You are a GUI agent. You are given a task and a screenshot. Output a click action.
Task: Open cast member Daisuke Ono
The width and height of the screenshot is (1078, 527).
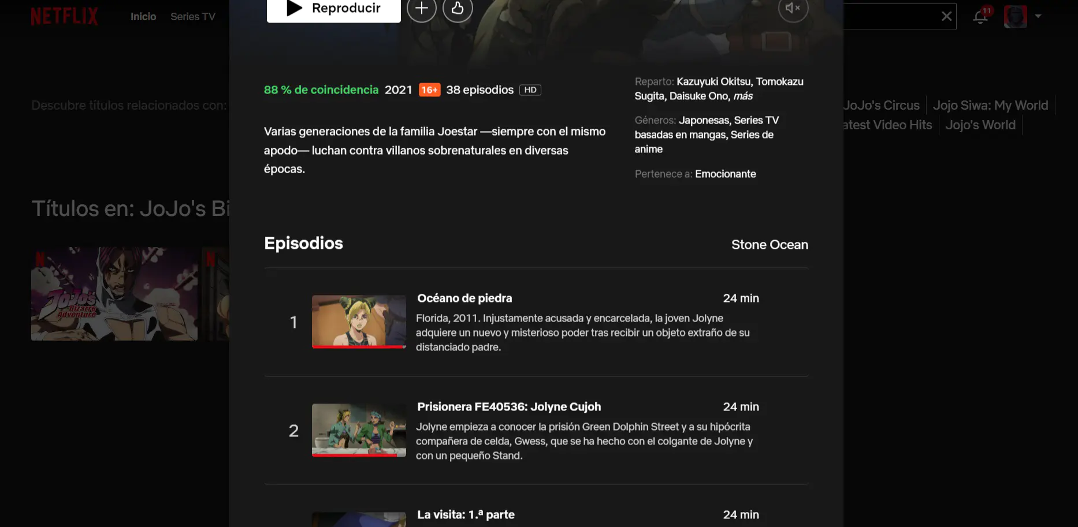699,96
